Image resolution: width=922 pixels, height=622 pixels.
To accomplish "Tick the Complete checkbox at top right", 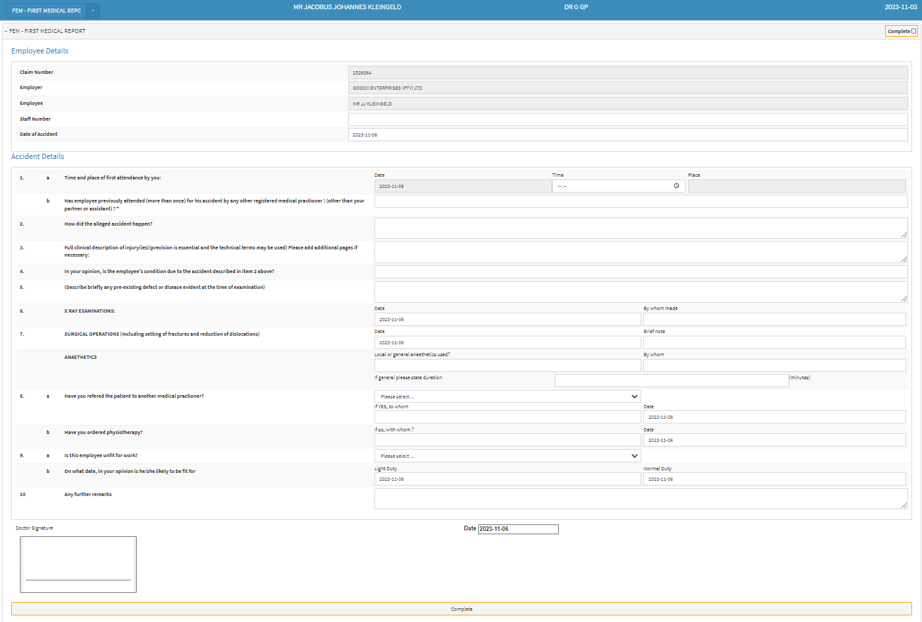I will tap(914, 31).
